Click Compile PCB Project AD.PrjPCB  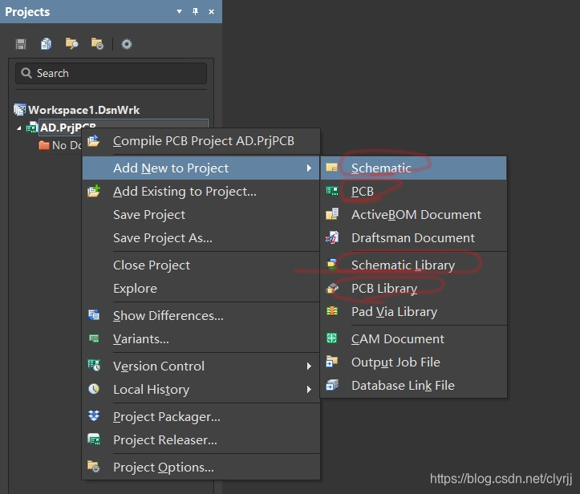pyautogui.click(x=203, y=141)
